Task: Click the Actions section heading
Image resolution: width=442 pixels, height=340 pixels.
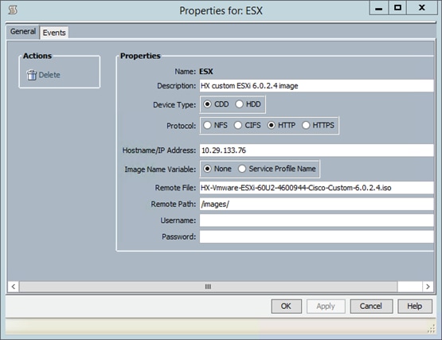Action: [37, 56]
